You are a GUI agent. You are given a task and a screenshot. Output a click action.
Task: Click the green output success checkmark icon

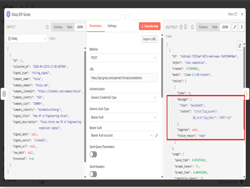(181, 27)
